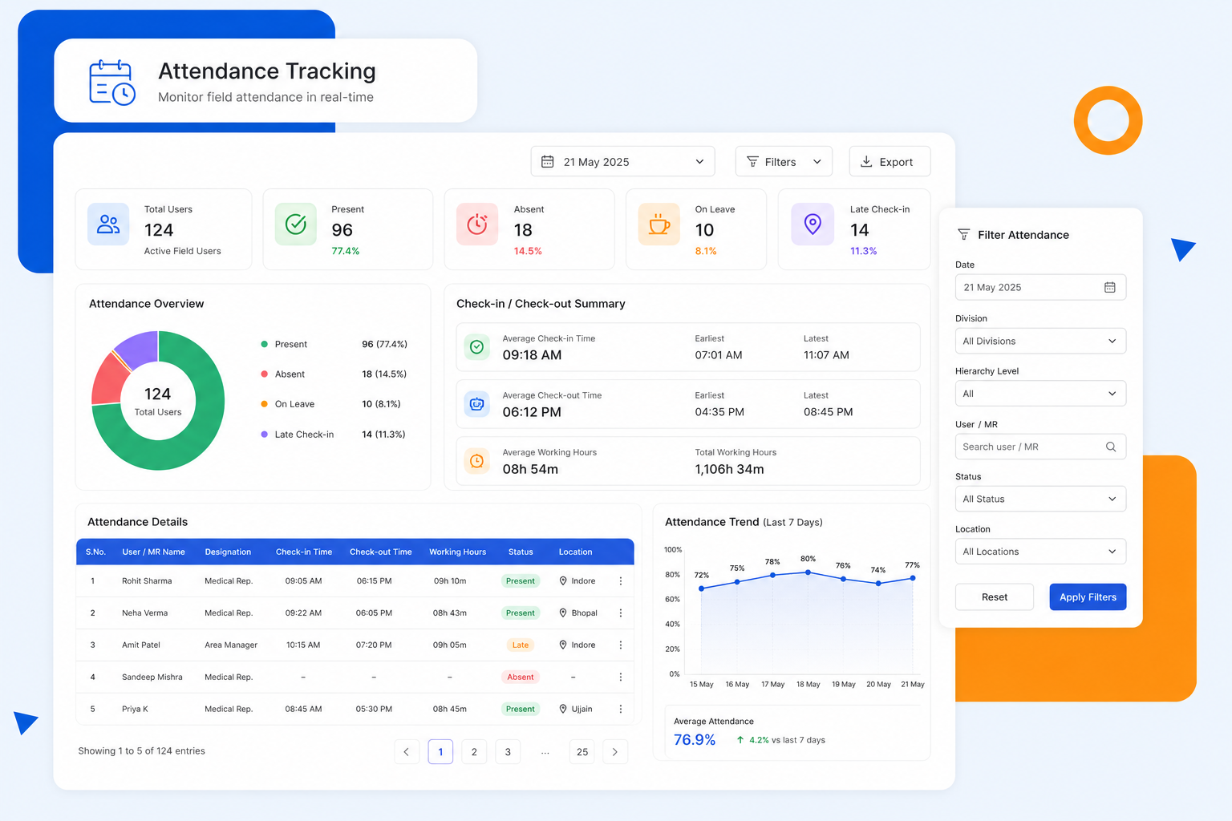Click the Total Users people icon
1232x821 pixels.
(x=108, y=224)
